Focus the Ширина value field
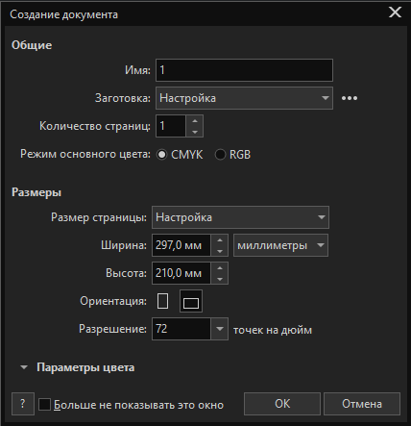 click(x=181, y=245)
